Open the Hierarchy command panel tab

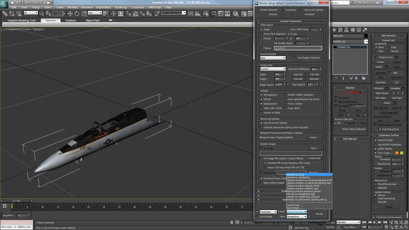click(347, 30)
